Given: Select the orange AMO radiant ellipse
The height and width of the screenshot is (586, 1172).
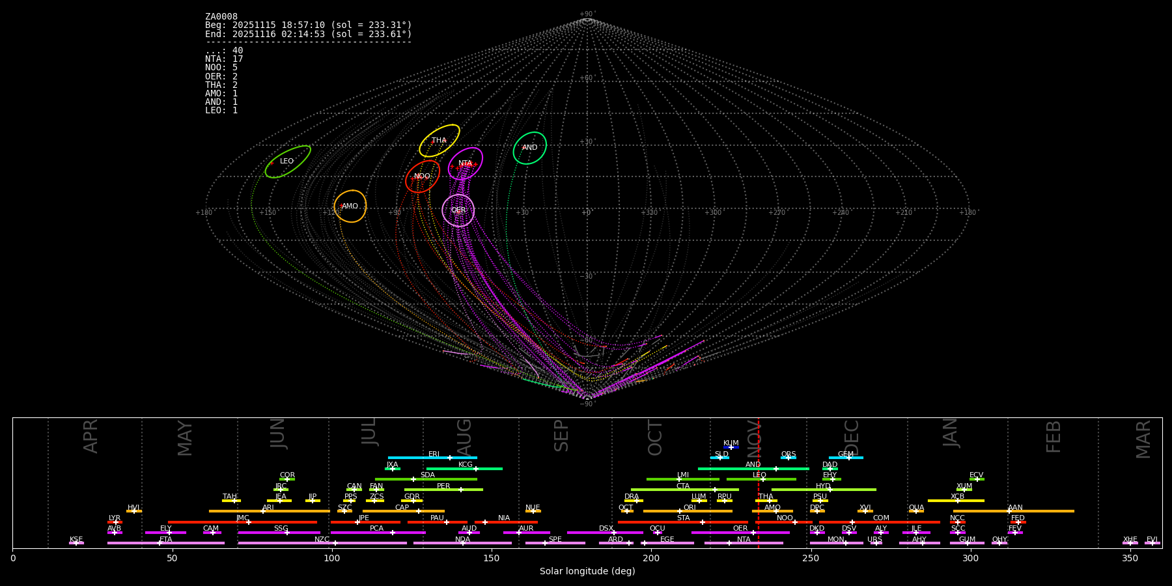Looking at the screenshot, I should (x=350, y=206).
